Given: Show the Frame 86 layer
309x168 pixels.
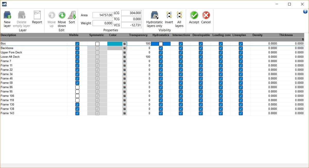Looking at the screenshot, I should click(77, 87).
